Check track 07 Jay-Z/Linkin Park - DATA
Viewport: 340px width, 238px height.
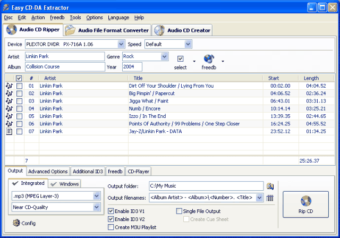(19, 131)
